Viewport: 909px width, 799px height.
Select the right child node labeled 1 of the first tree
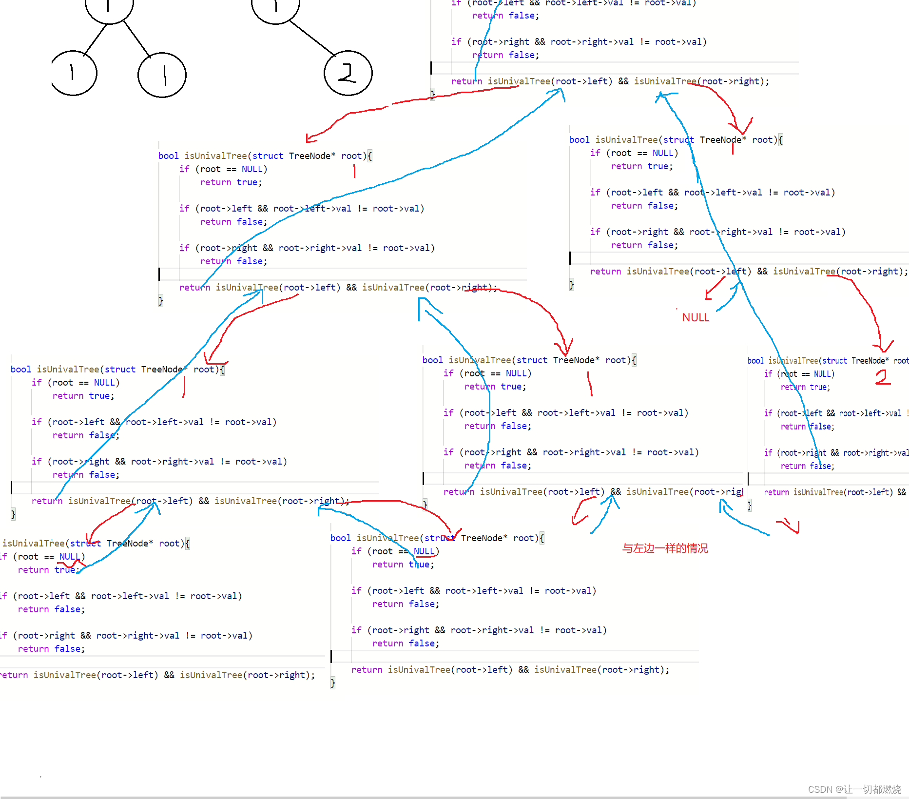point(162,75)
